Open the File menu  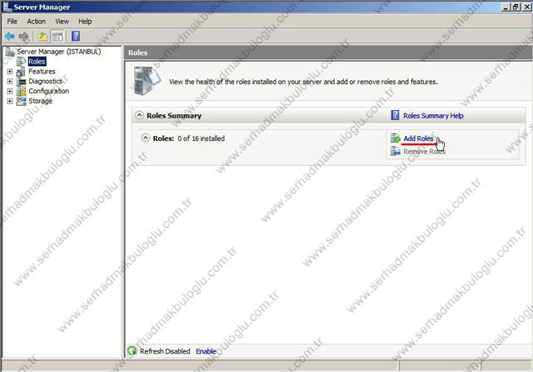coord(12,22)
